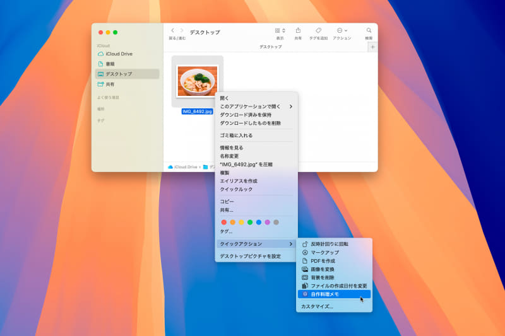
Task: Choose "IMG_6492.jpg"を圧縮 menu item
Action: [x=256, y=165]
